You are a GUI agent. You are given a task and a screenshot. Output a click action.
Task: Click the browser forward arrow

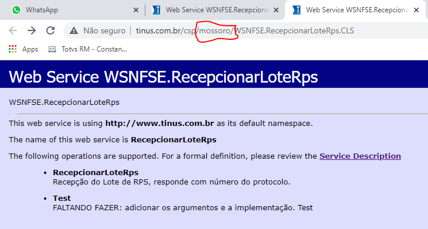32,30
